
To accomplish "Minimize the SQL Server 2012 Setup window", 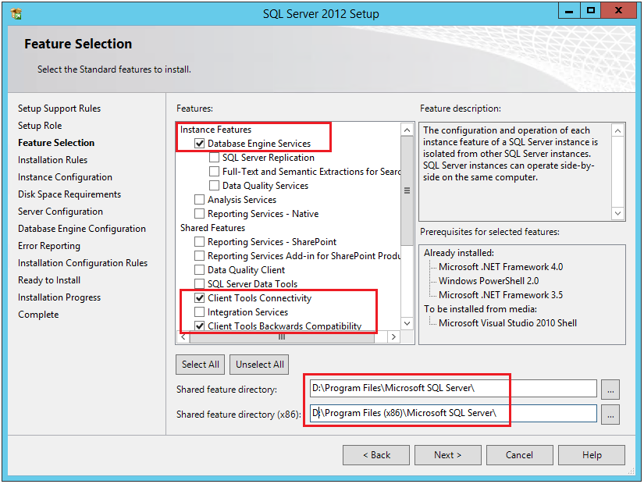I will tap(569, 11).
